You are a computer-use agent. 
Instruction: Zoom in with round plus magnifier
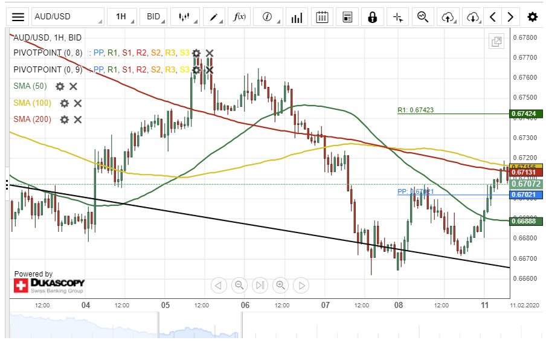[x=281, y=285]
